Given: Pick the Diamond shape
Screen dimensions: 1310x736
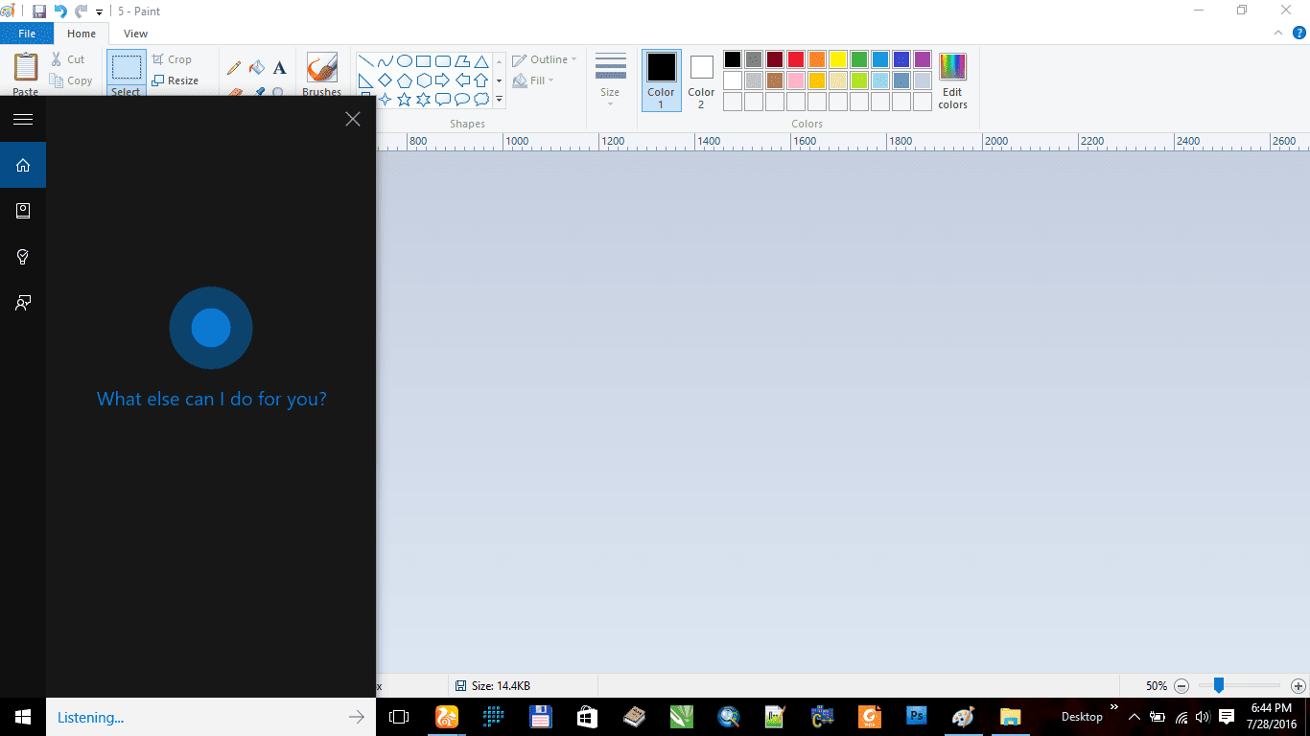Looking at the screenshot, I should click(x=386, y=80).
